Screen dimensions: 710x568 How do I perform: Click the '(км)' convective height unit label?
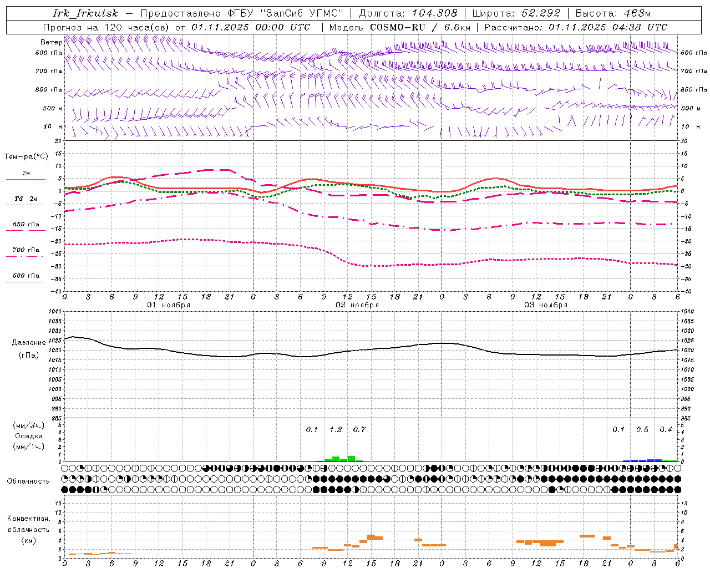click(28, 540)
